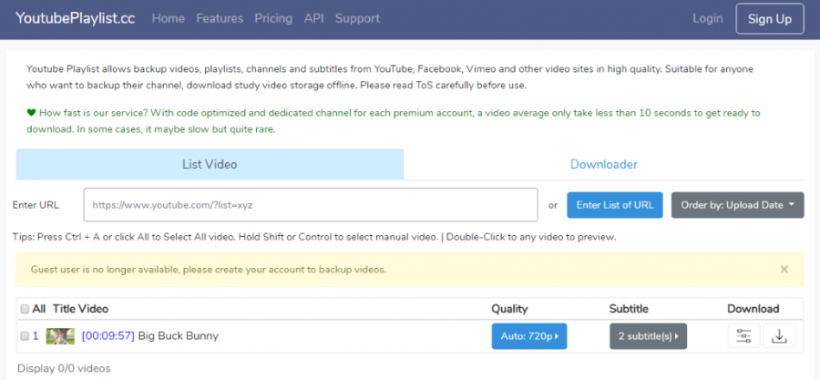The height and width of the screenshot is (380, 820).
Task: Open the Features nav item
Action: pos(220,18)
